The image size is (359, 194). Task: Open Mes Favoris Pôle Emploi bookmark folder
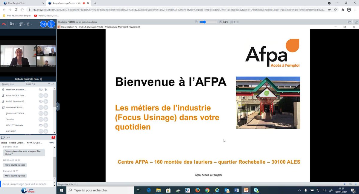pyautogui.click(x=17, y=16)
